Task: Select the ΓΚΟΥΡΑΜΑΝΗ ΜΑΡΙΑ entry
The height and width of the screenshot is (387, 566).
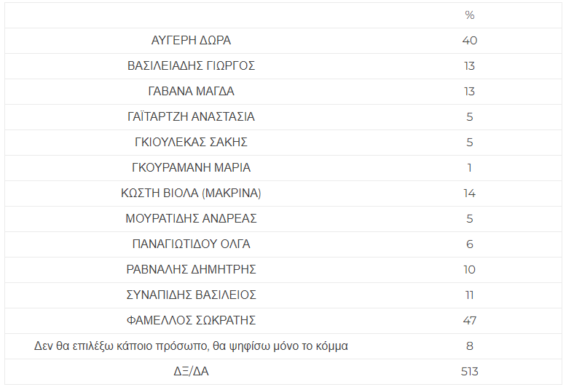Action: point(191,168)
